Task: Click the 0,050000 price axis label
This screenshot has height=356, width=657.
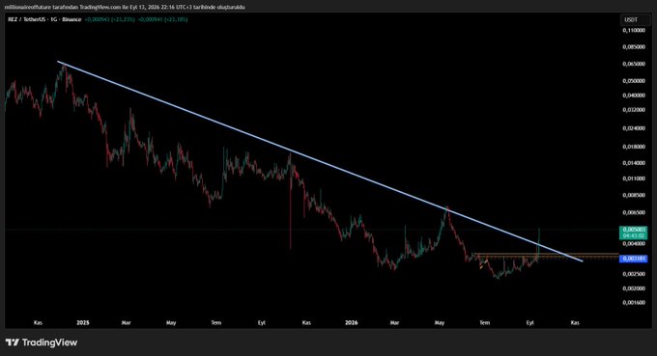Action: [x=634, y=81]
